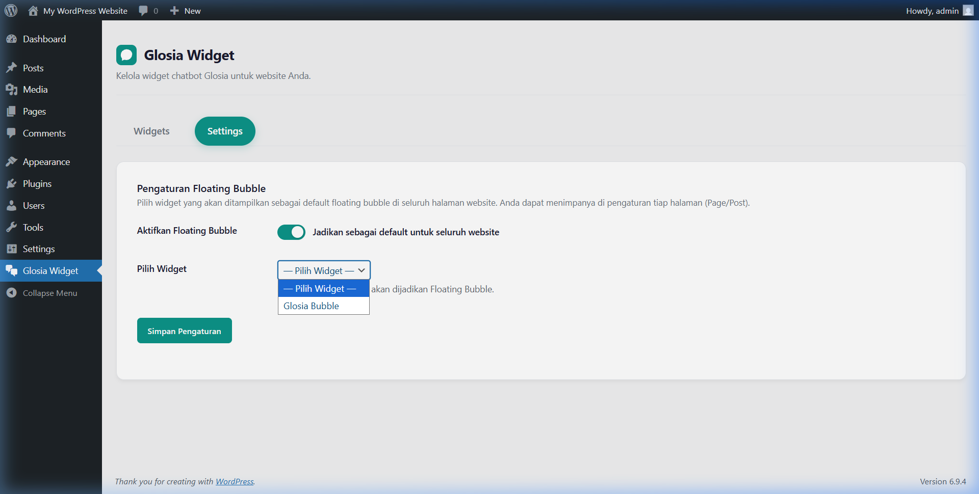Click the Dashboard gauge icon
Screen dimensions: 979x494
tap(11, 39)
